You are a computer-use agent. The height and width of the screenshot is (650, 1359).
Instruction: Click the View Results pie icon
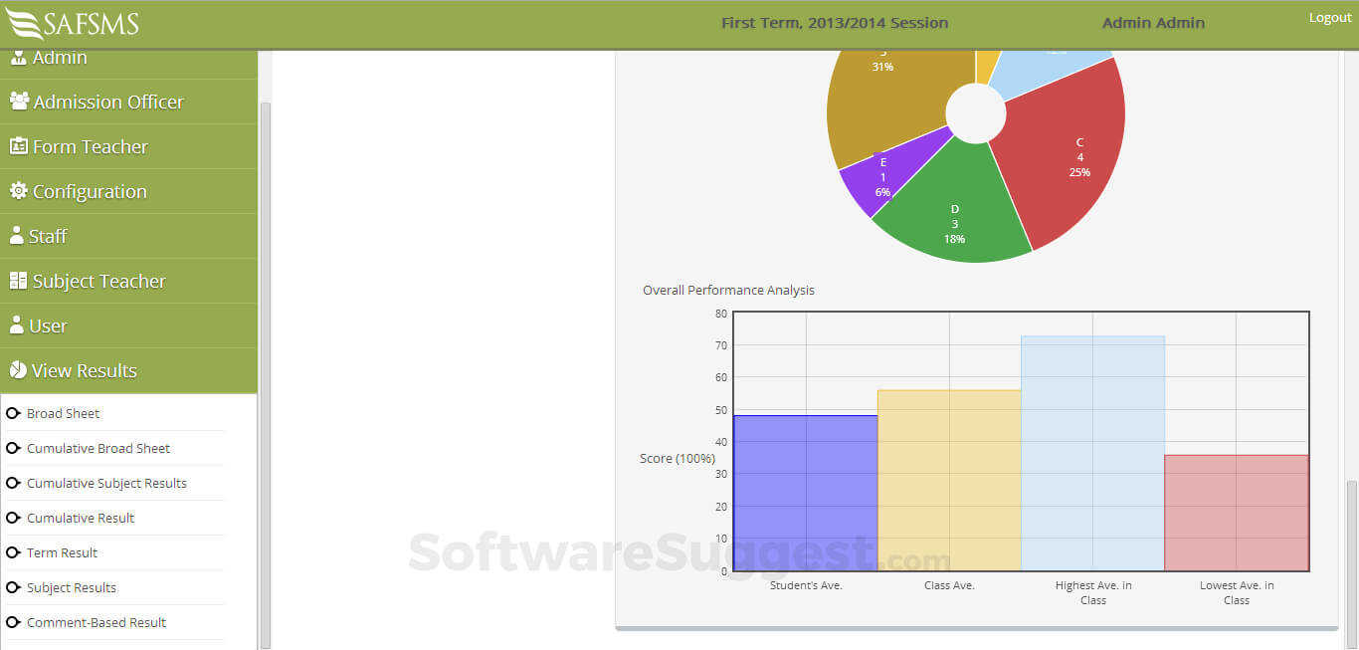(x=17, y=369)
